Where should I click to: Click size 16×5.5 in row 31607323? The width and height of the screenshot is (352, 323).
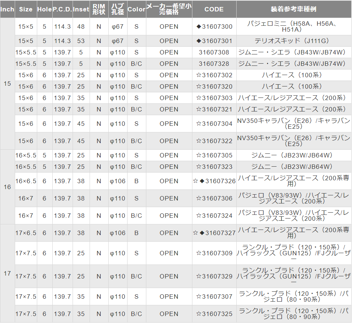pyautogui.click(x=26, y=167)
